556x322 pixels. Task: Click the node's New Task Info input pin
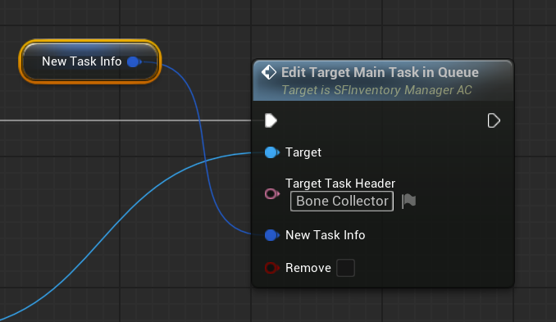tap(272, 235)
